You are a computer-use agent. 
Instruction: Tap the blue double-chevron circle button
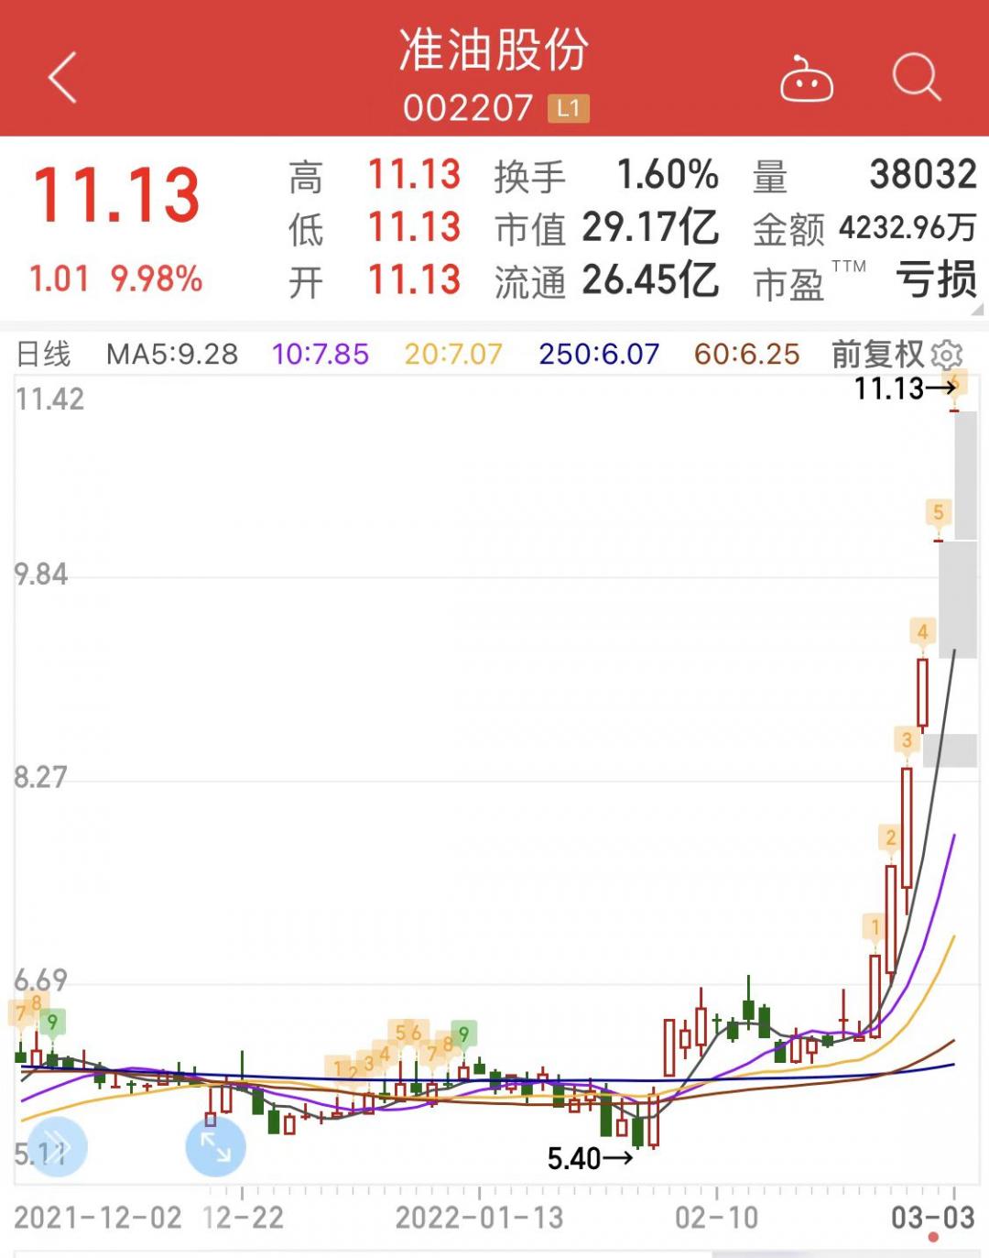pyautogui.click(x=57, y=1146)
